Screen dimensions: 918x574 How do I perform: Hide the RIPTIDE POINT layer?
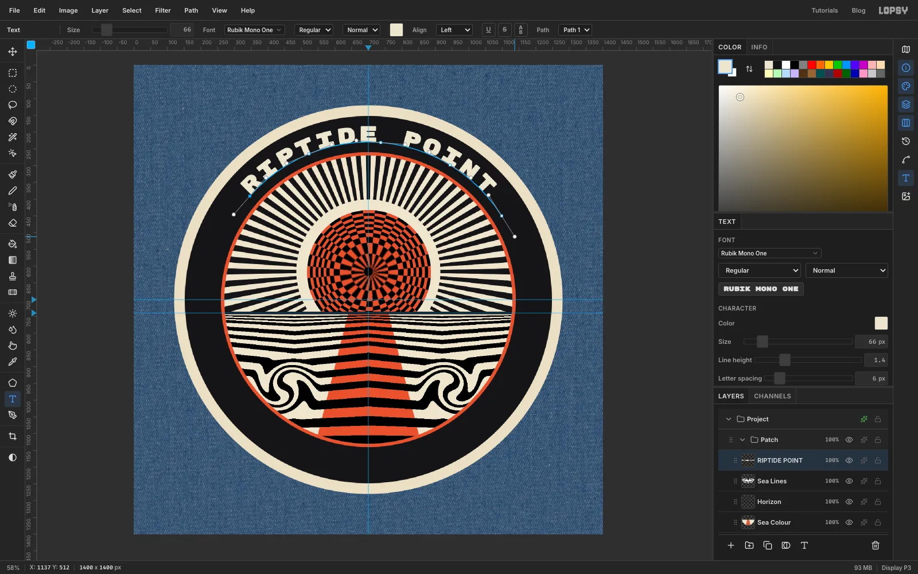[x=849, y=460]
